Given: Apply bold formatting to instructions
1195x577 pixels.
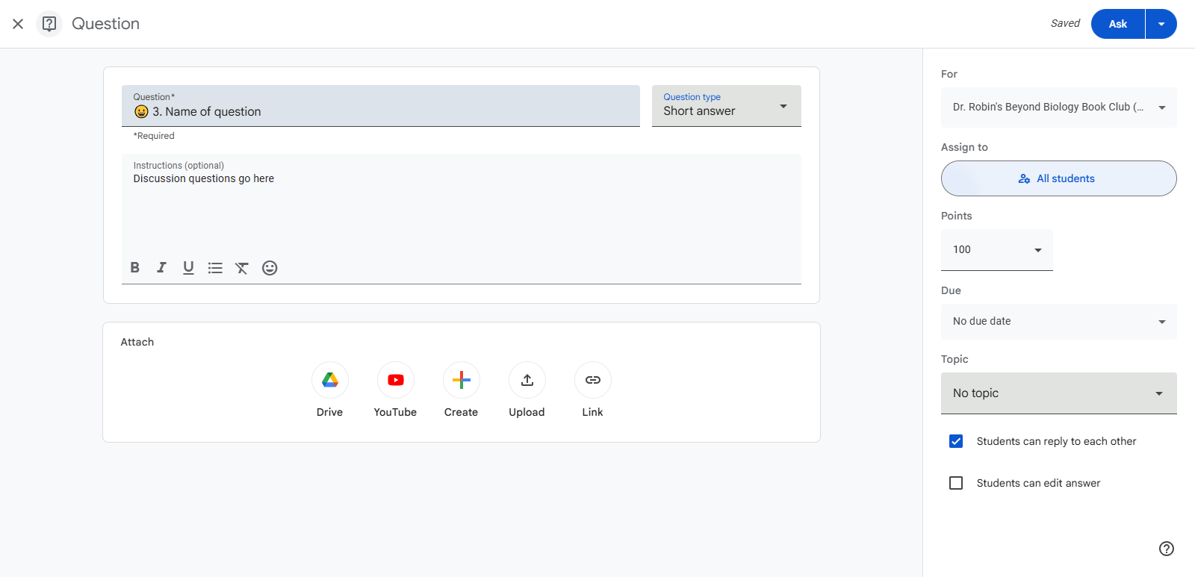Looking at the screenshot, I should point(135,267).
